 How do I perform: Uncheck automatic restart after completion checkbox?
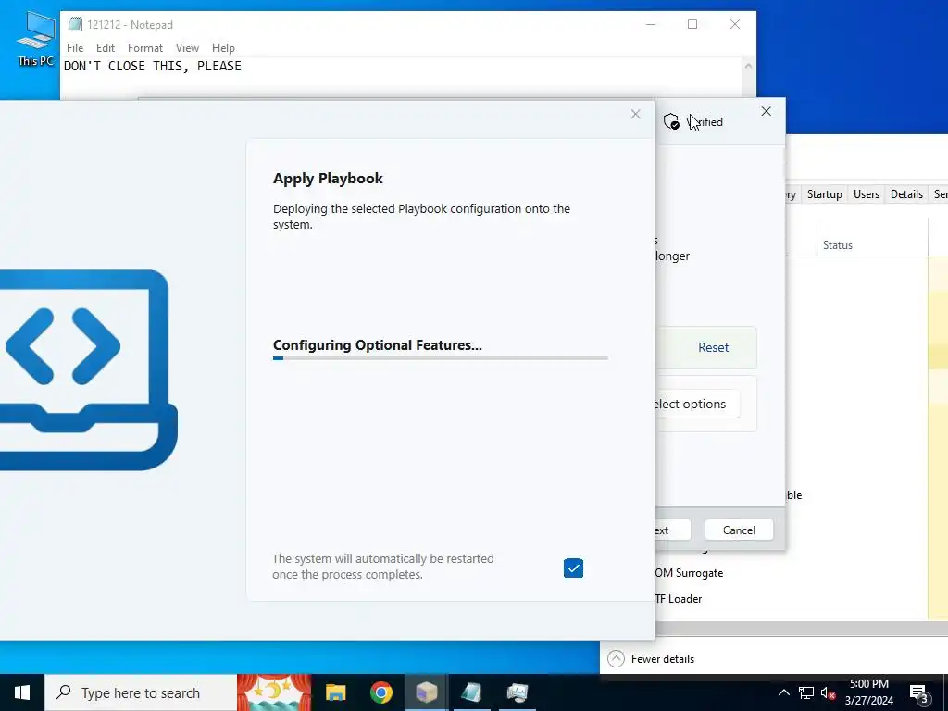(x=573, y=568)
